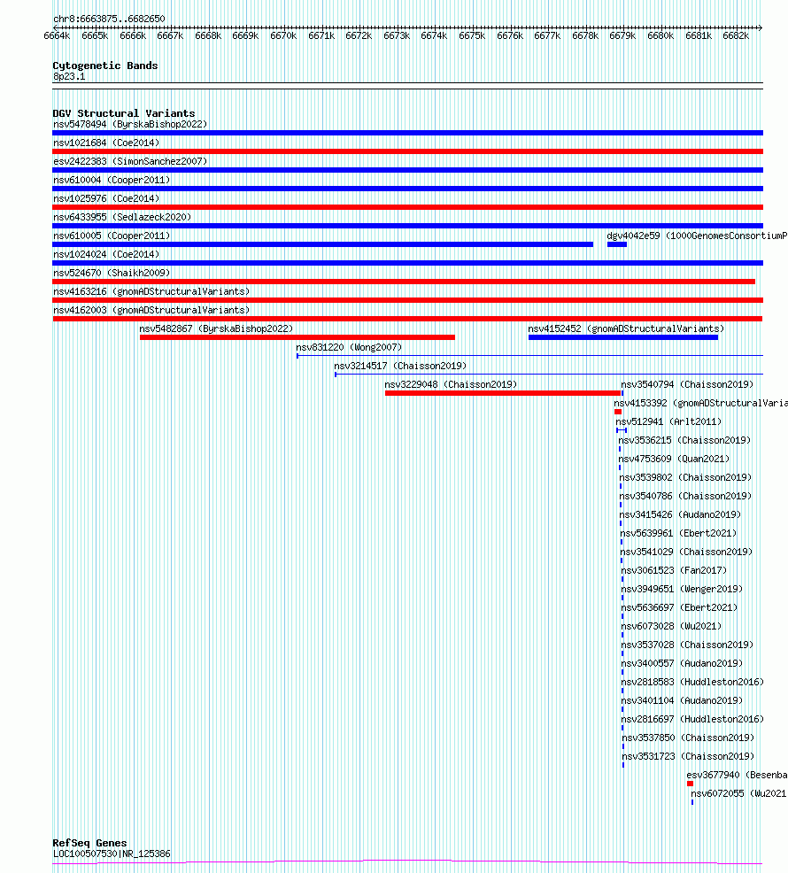
Task: Click nsv1024024 (Coe2014) label
Action: point(106,254)
